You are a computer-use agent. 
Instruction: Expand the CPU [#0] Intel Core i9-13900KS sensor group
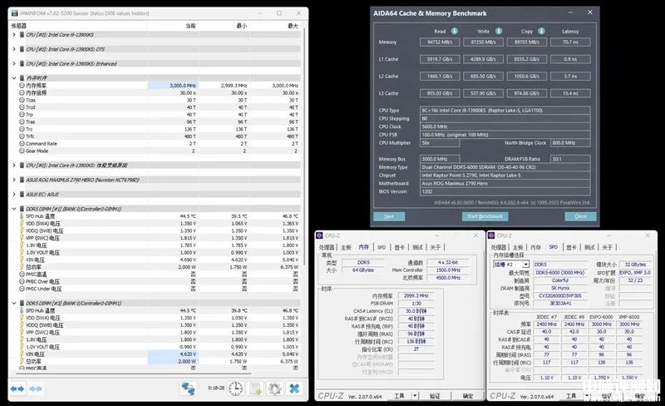pos(14,34)
